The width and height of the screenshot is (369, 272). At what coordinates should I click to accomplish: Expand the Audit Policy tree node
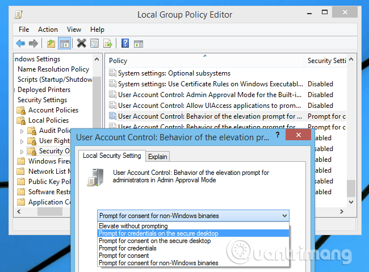click(x=22, y=131)
